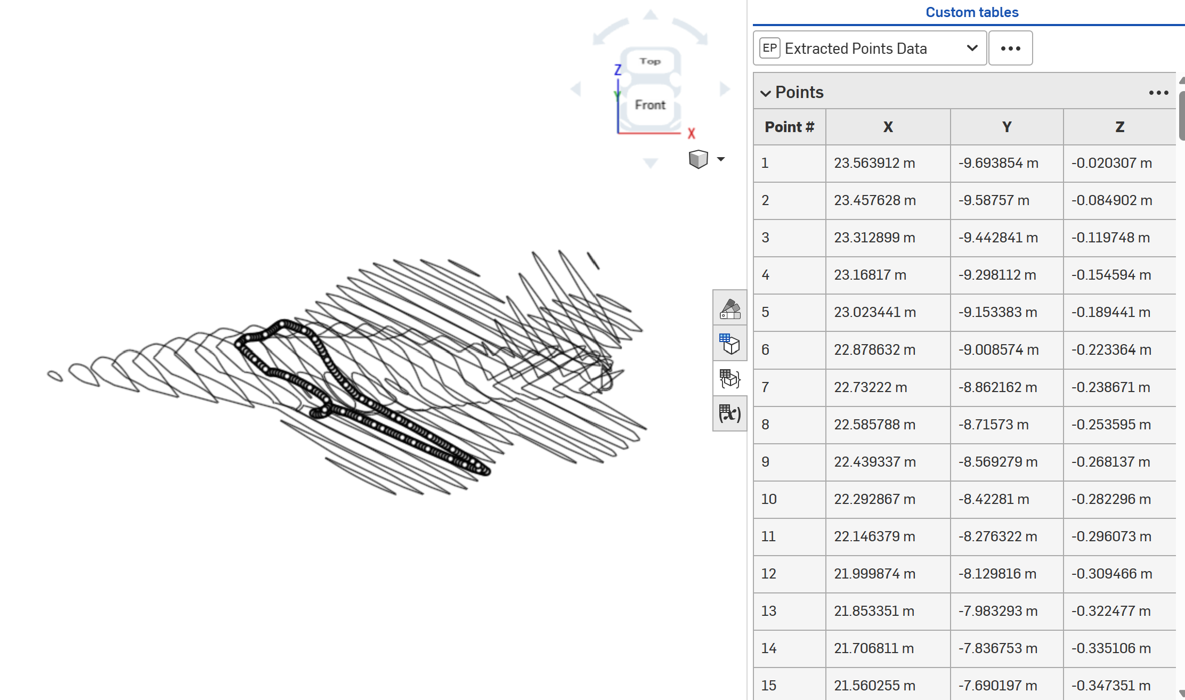Select X cell 22.439337 m
This screenshot has width=1185, height=700.
tap(888, 462)
